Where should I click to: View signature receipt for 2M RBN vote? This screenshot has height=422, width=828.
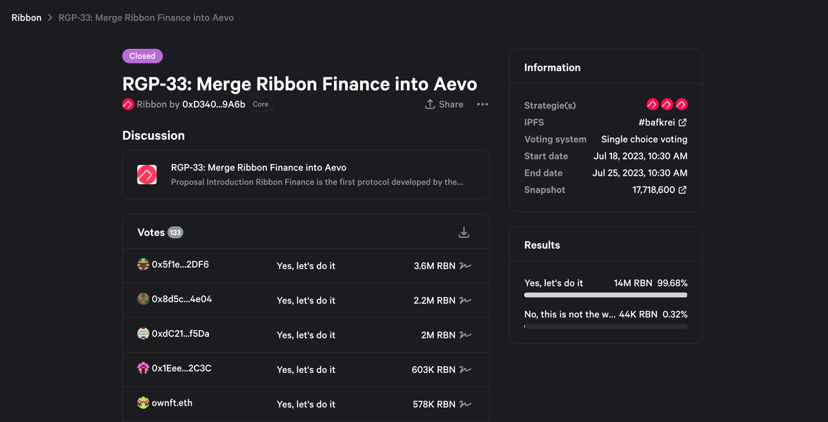465,334
